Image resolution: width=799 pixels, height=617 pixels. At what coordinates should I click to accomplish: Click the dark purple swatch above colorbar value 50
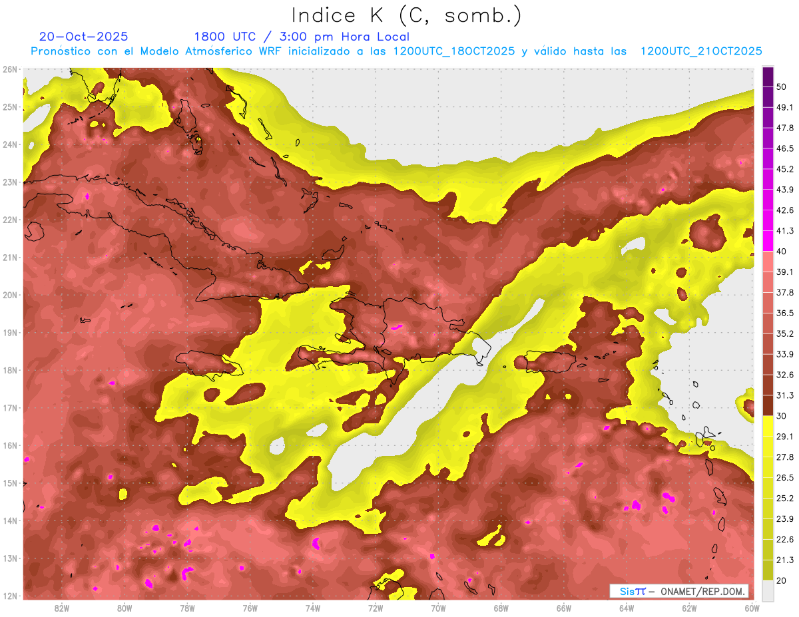point(768,77)
